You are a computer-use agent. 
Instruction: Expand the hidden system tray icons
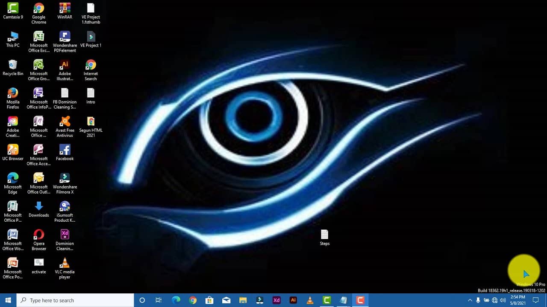(470, 300)
